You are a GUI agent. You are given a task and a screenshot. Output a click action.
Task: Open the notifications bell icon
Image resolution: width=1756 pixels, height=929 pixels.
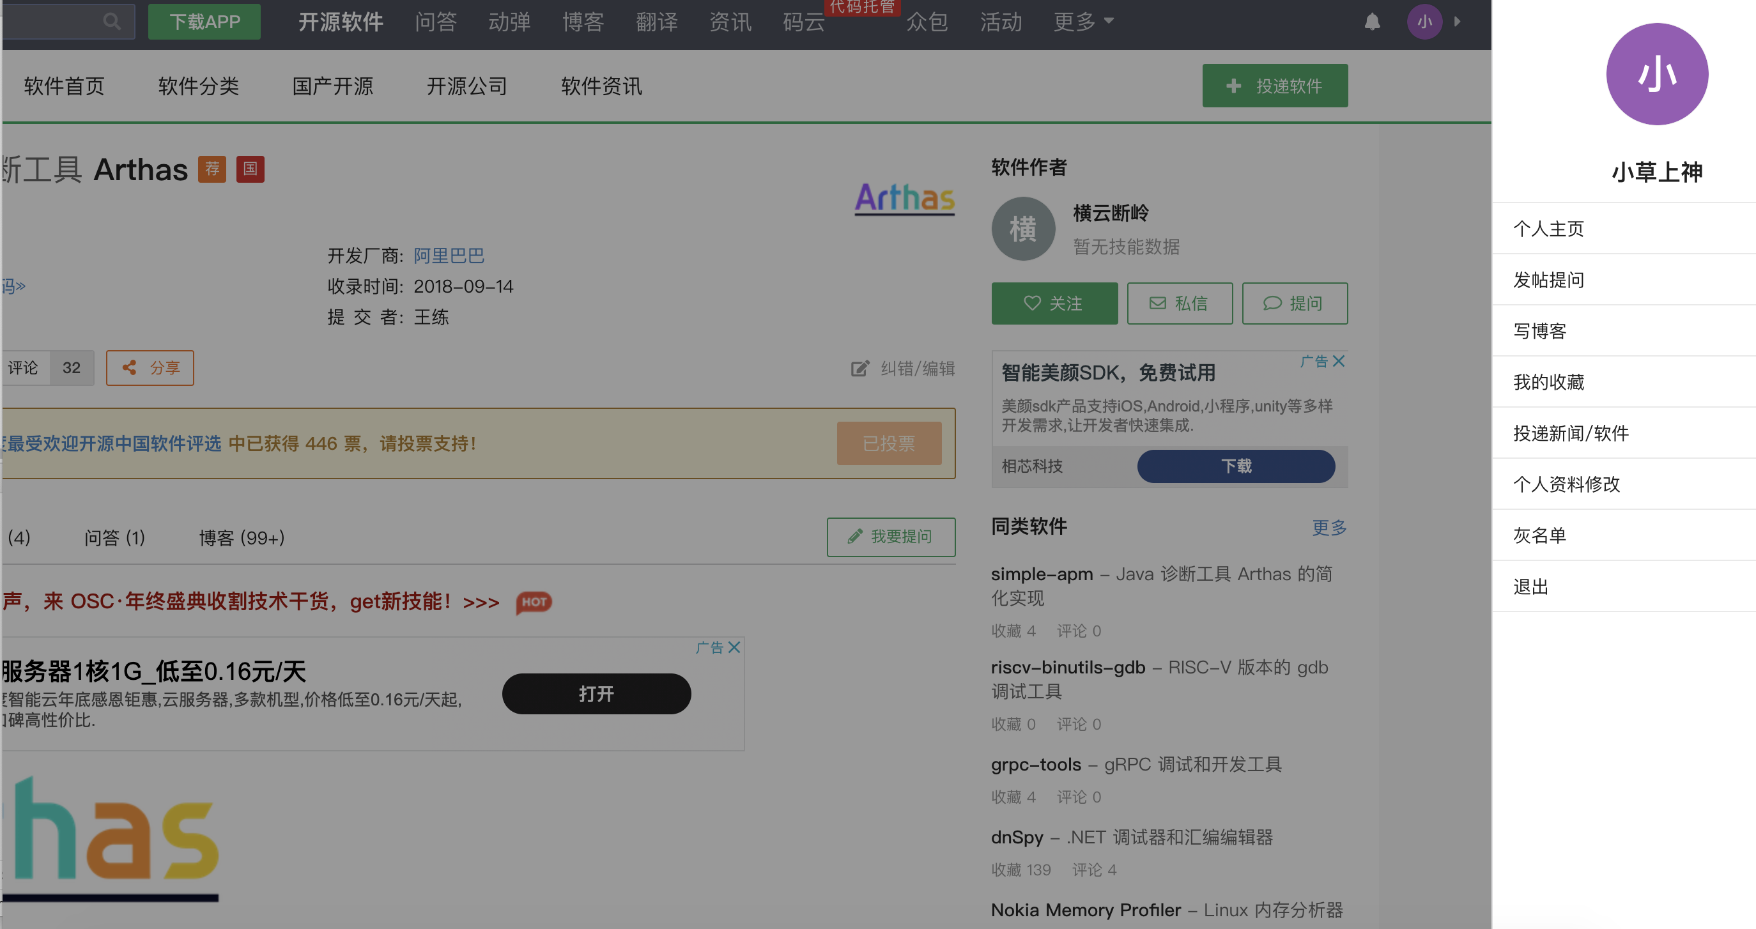(x=1372, y=21)
